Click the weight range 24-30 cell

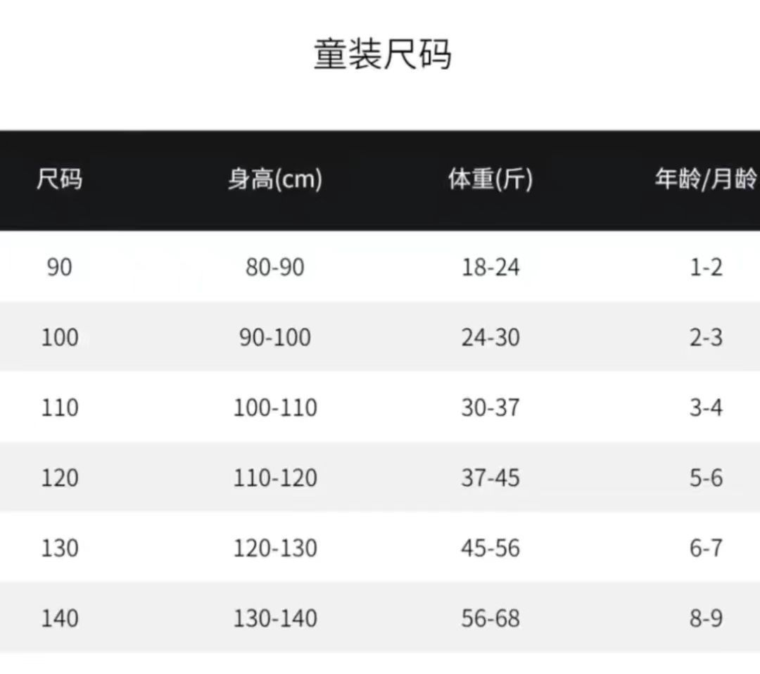pyautogui.click(x=490, y=338)
